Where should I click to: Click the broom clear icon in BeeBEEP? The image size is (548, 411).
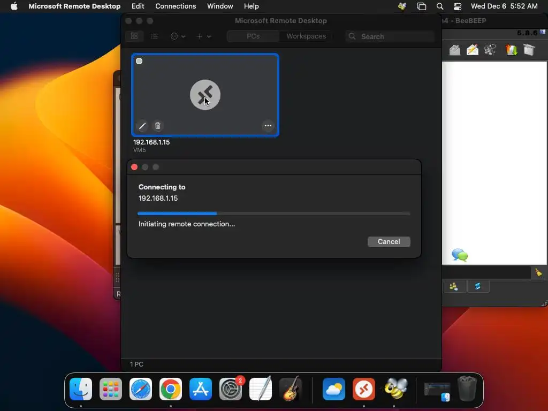[x=539, y=272]
